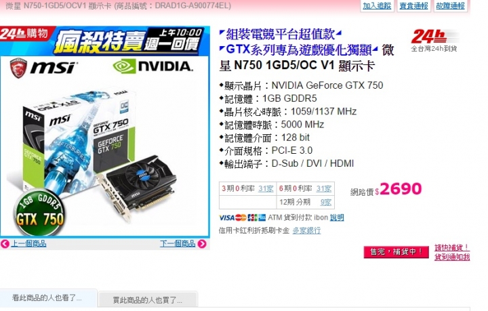The width and height of the screenshot is (488, 311).
Task: Switch to 看此商品的人也看了 tab
Action: (48, 299)
